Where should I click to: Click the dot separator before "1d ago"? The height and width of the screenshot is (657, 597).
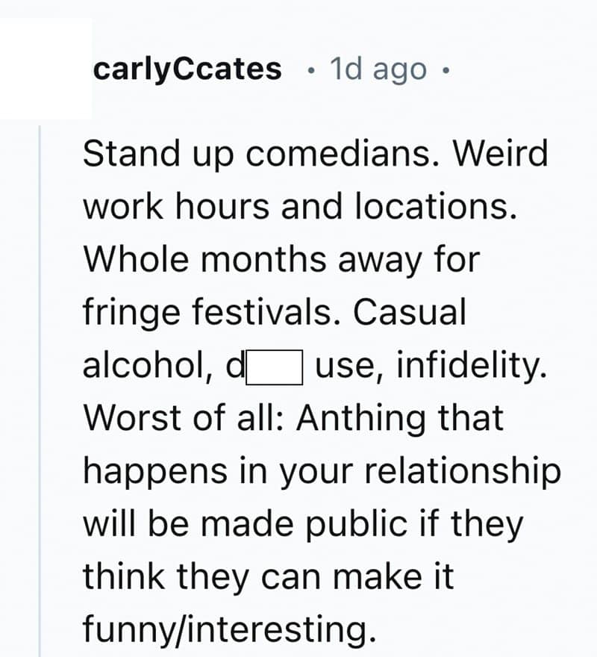[310, 71]
